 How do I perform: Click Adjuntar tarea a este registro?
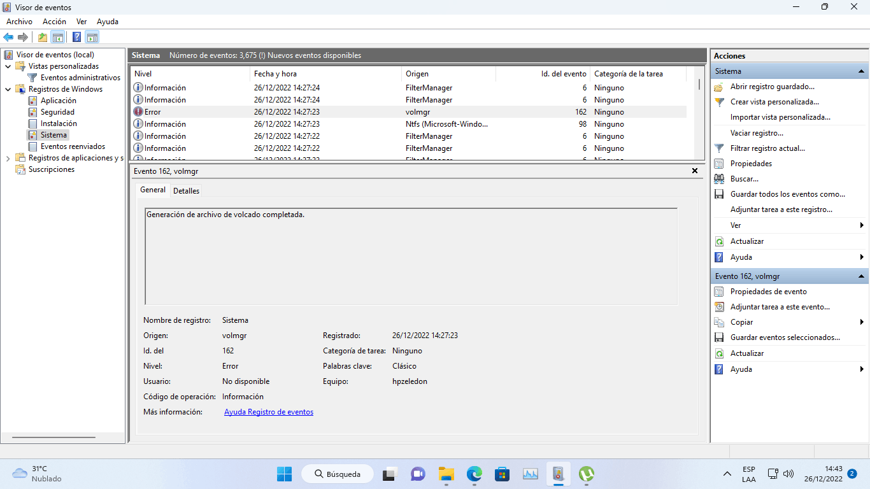click(x=781, y=209)
